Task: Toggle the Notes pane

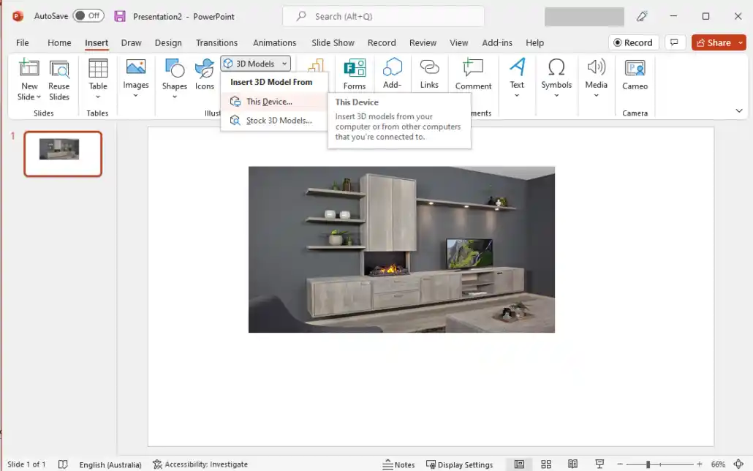Action: pos(398,464)
